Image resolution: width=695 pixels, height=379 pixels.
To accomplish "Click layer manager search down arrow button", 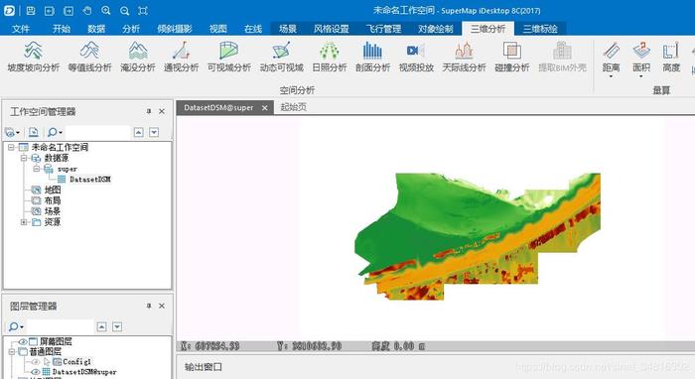I will click(x=117, y=326).
